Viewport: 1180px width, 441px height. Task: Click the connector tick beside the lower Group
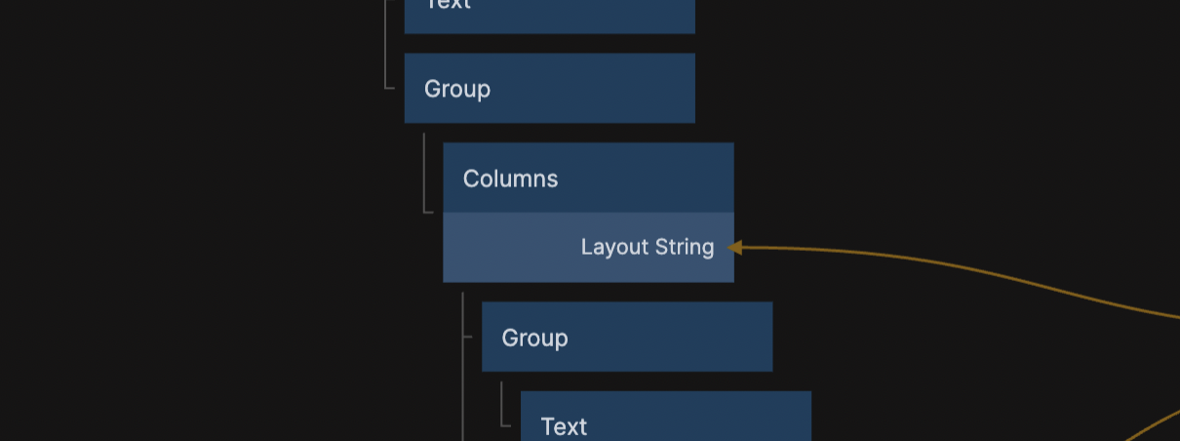click(x=467, y=337)
